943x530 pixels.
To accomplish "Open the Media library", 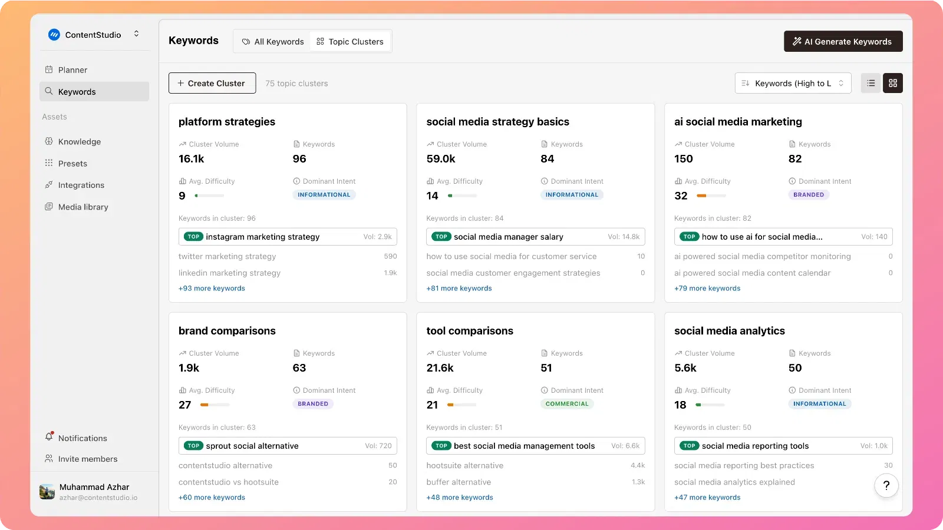I will (83, 207).
